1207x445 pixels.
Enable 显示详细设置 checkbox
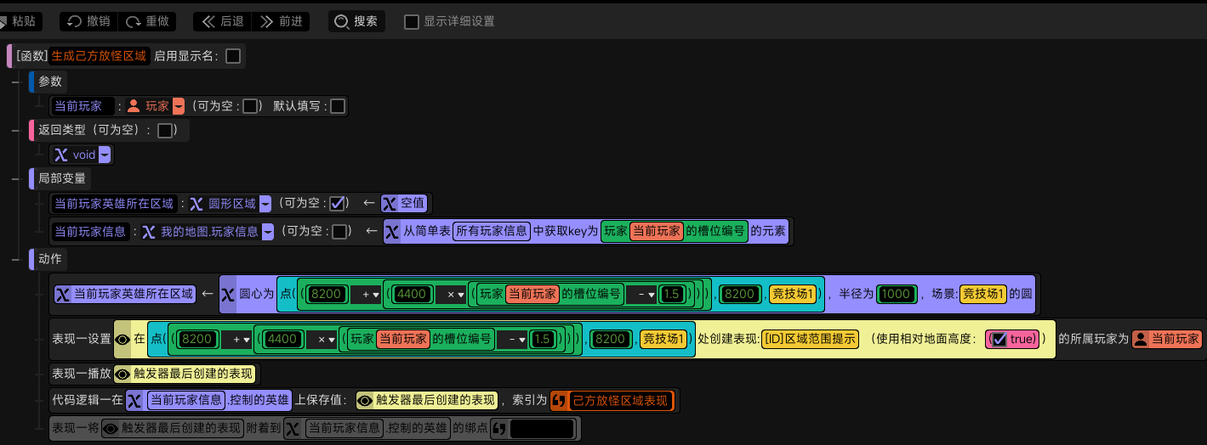(412, 22)
